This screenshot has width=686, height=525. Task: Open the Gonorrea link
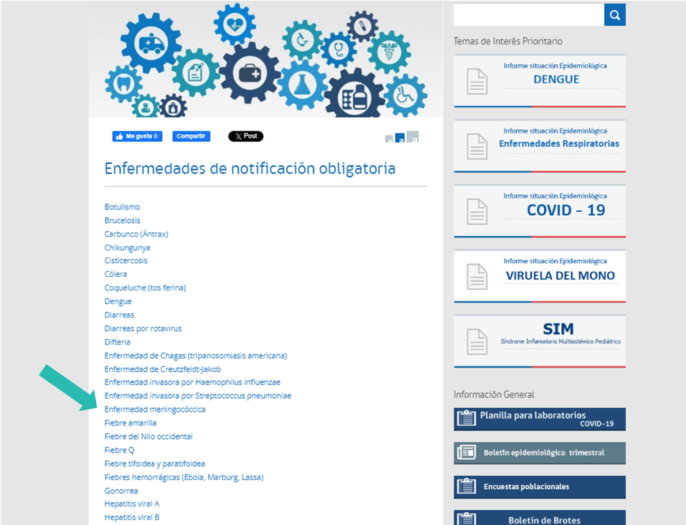click(x=121, y=491)
